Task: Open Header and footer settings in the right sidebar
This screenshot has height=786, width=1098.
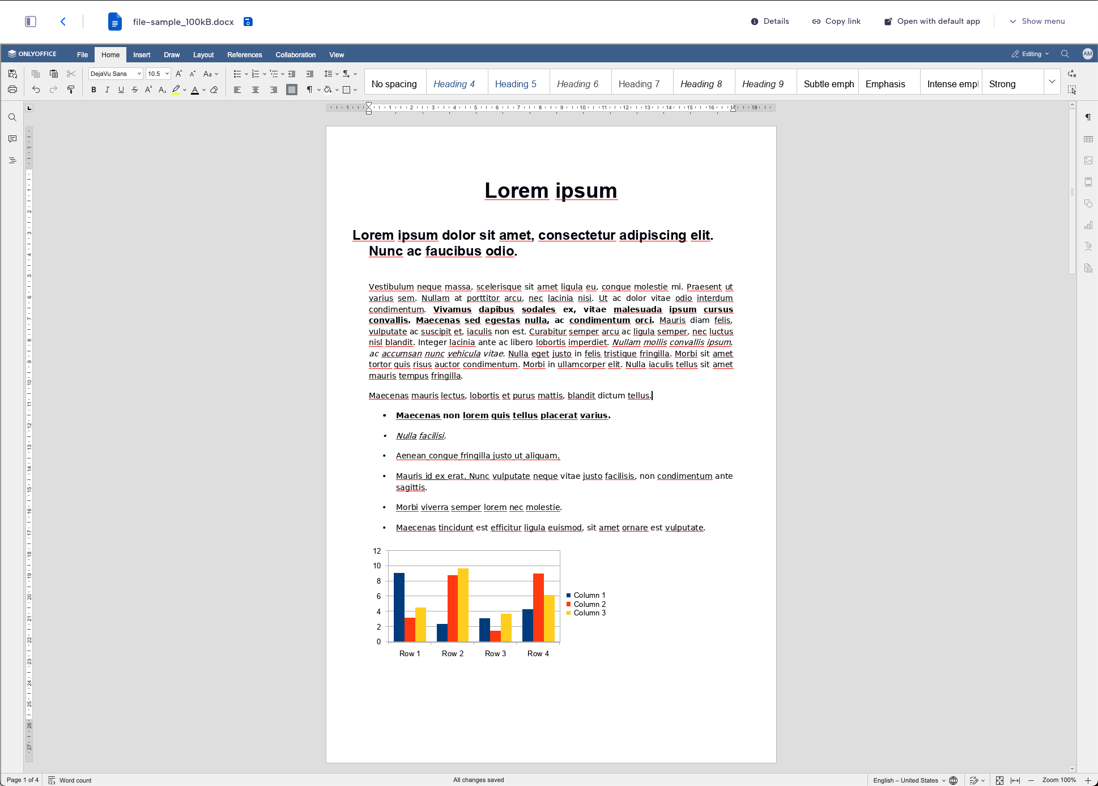Action: coord(1088,182)
